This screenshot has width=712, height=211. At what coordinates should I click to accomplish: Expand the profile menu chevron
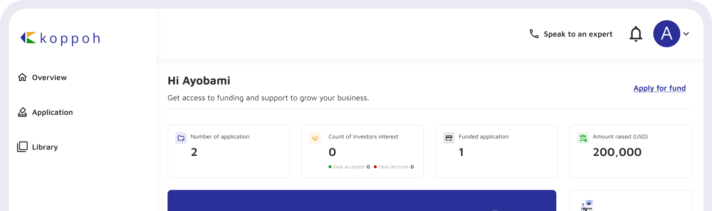686,34
